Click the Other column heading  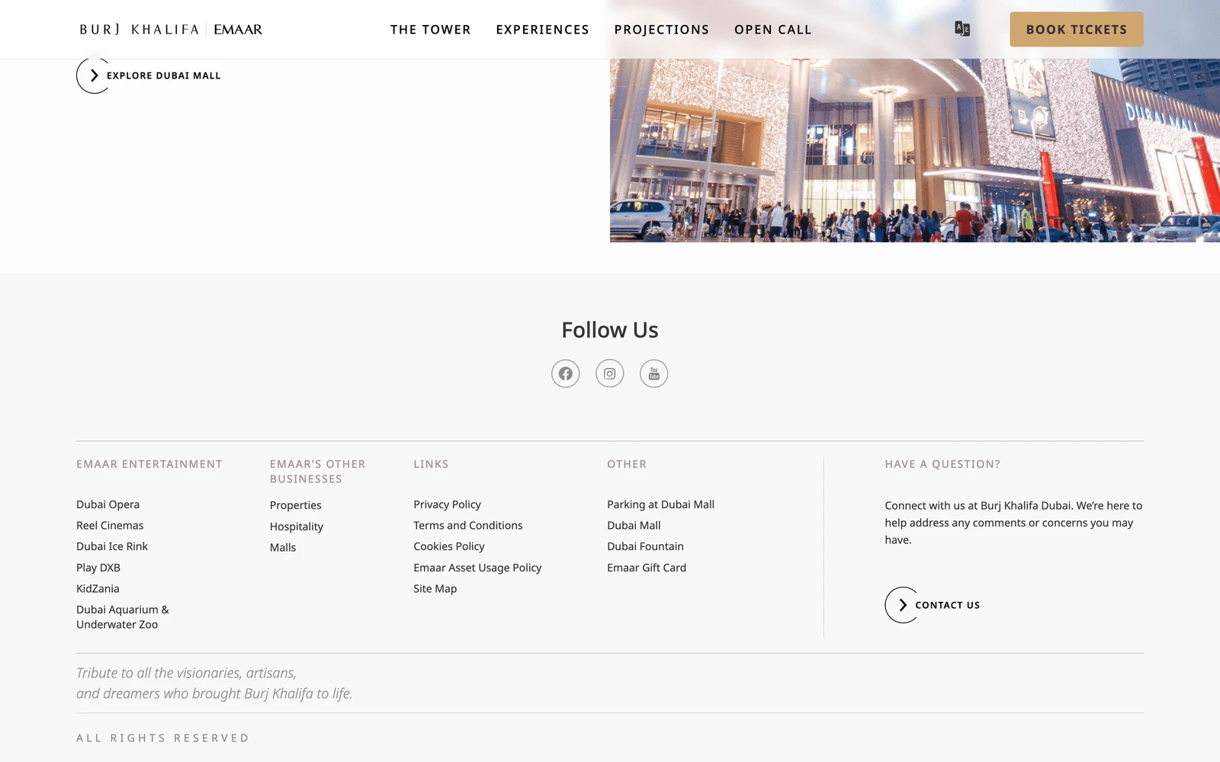tap(627, 464)
